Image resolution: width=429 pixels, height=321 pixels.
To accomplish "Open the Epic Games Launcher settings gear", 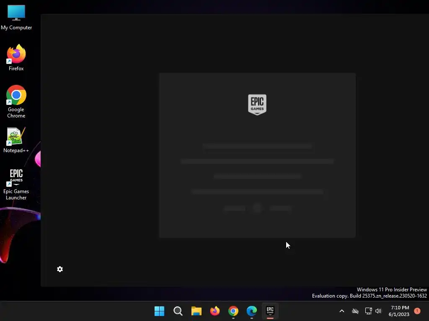I will coord(60,269).
